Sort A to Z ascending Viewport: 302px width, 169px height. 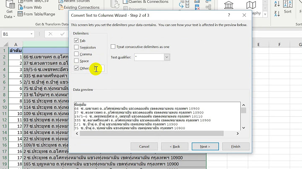(277, 4)
